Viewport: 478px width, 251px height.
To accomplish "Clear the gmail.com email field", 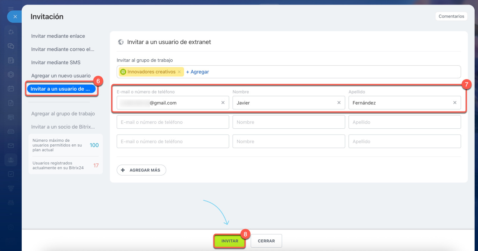I will point(223,103).
